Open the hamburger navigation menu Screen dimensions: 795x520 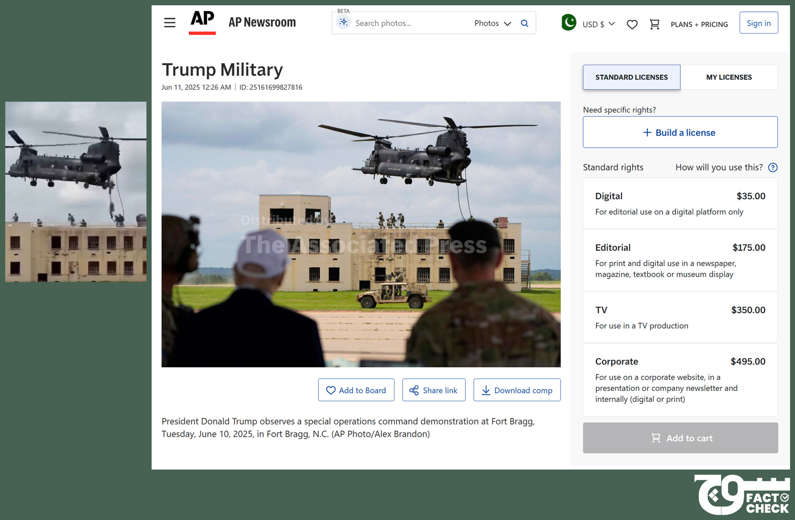coord(170,23)
